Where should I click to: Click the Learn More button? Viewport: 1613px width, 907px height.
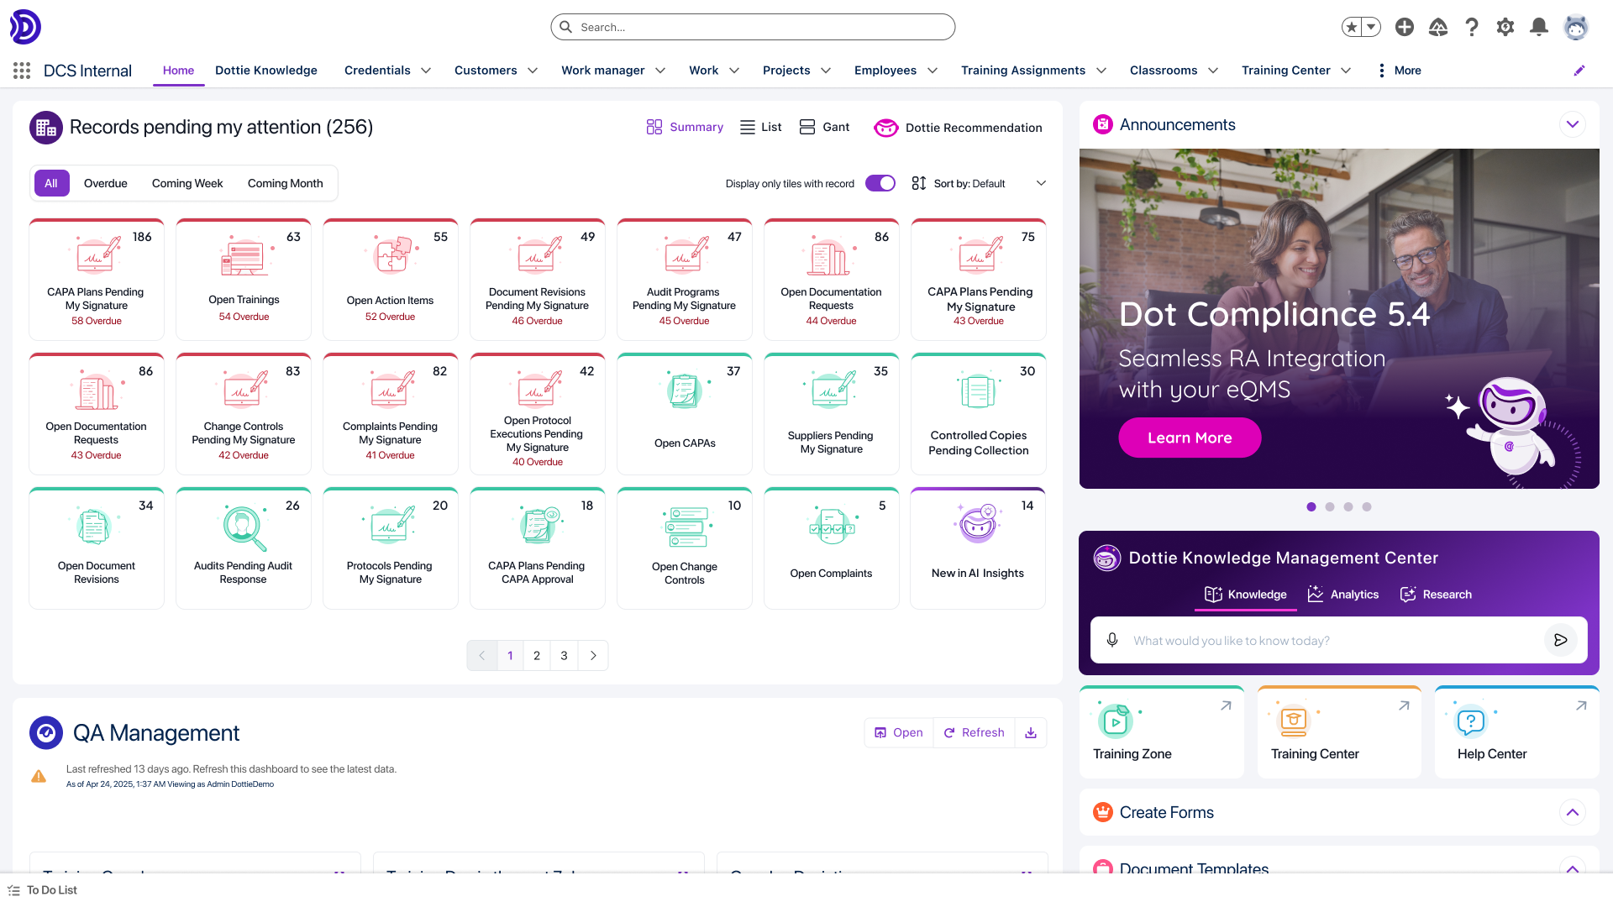coord(1190,438)
